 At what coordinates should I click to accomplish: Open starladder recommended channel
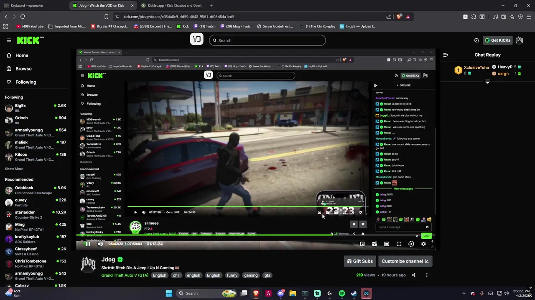pos(36,215)
